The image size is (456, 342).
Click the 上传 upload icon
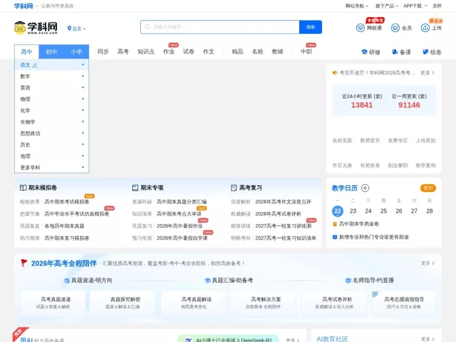point(425,28)
